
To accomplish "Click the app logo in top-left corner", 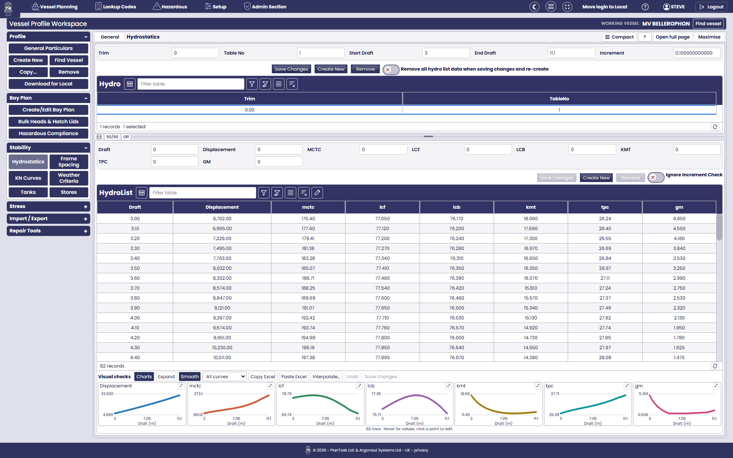I will pos(8,8).
